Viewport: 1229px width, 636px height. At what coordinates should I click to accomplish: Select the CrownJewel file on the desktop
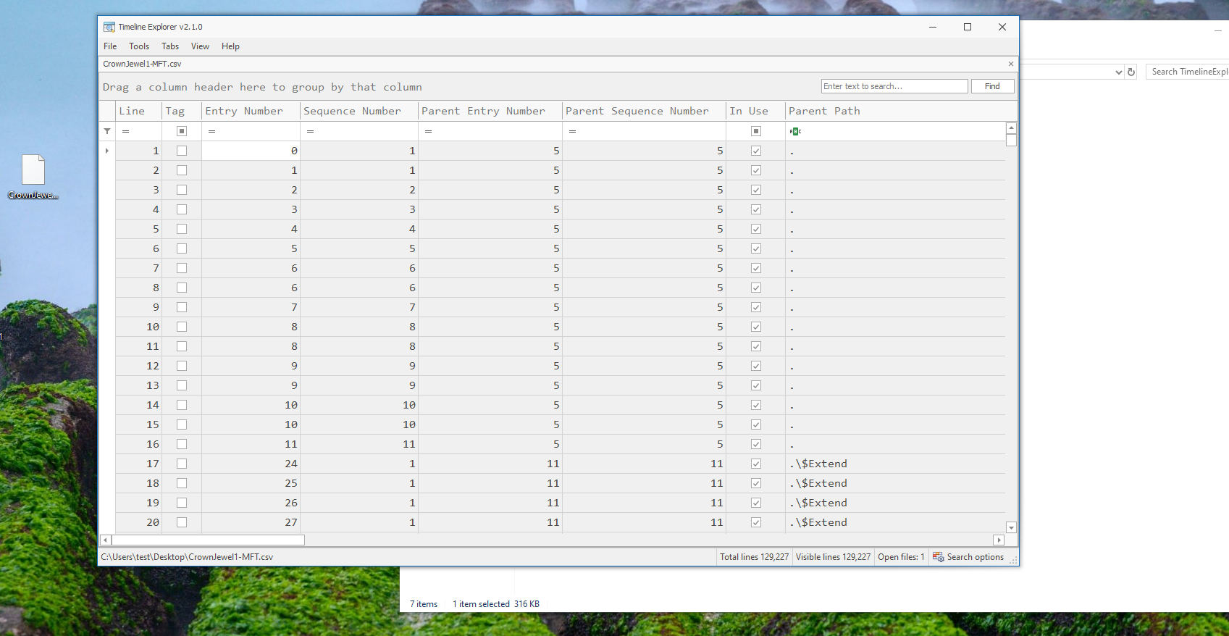pos(33,177)
